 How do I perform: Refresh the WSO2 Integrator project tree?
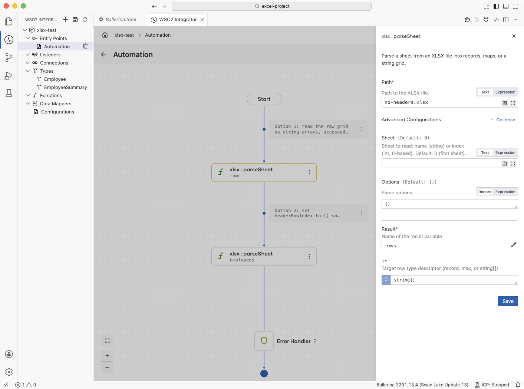[x=85, y=20]
